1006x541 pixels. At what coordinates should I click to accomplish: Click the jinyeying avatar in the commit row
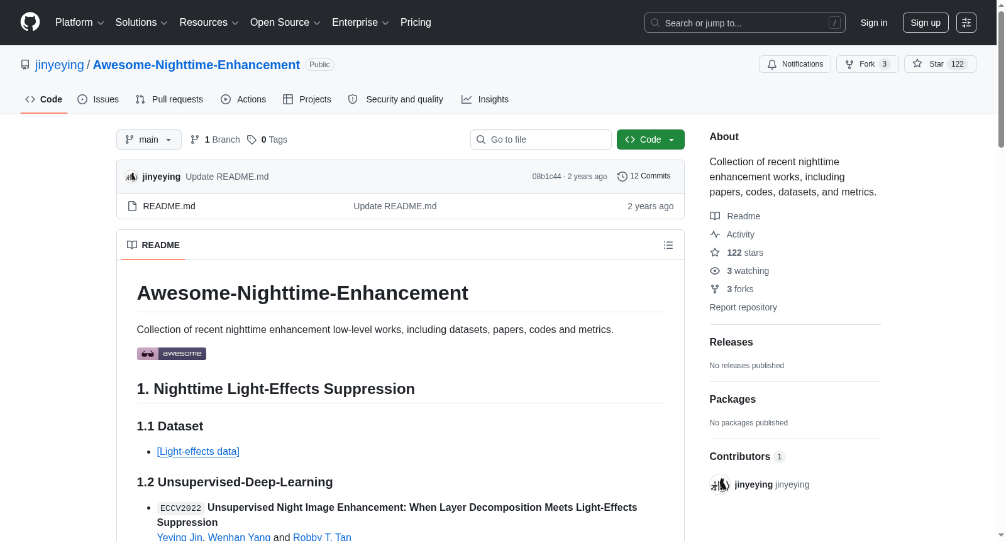tap(131, 177)
